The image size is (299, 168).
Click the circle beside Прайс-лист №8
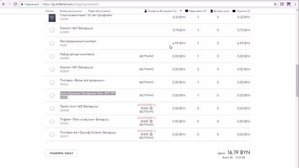[x=52, y=108]
